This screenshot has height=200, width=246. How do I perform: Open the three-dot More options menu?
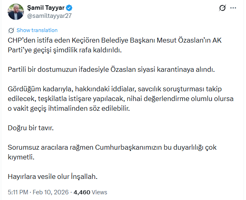coord(233,8)
